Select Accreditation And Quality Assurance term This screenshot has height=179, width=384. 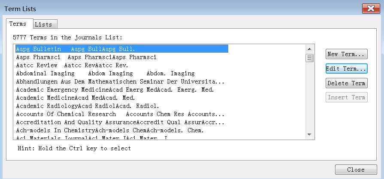120,122
